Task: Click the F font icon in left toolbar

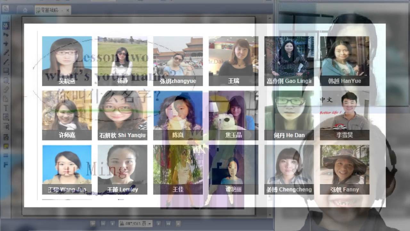Action: pos(6,165)
